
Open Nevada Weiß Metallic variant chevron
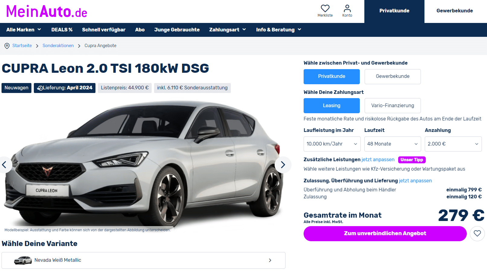click(x=270, y=260)
